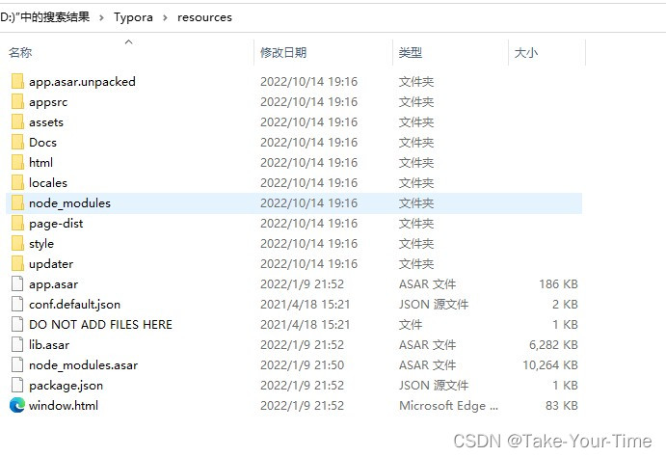Click the 2022/1/9 21:50 date cell
Image resolution: width=666 pixels, height=457 pixels.
[x=302, y=365]
